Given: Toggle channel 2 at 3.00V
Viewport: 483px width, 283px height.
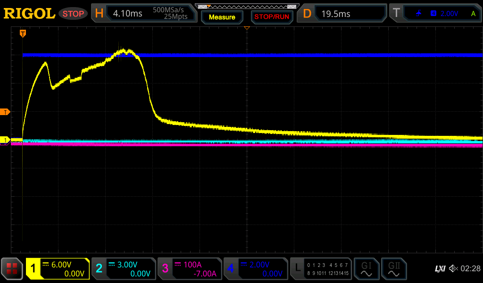Looking at the screenshot, I should pos(123,269).
